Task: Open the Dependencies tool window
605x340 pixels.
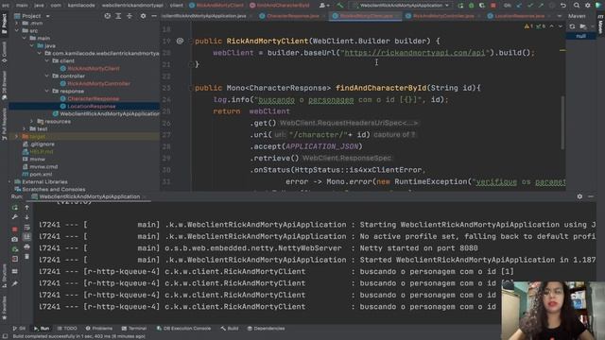Action: click(266, 329)
